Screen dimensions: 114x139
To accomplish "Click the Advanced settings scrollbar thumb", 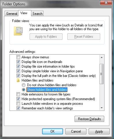I will tap(102, 74).
